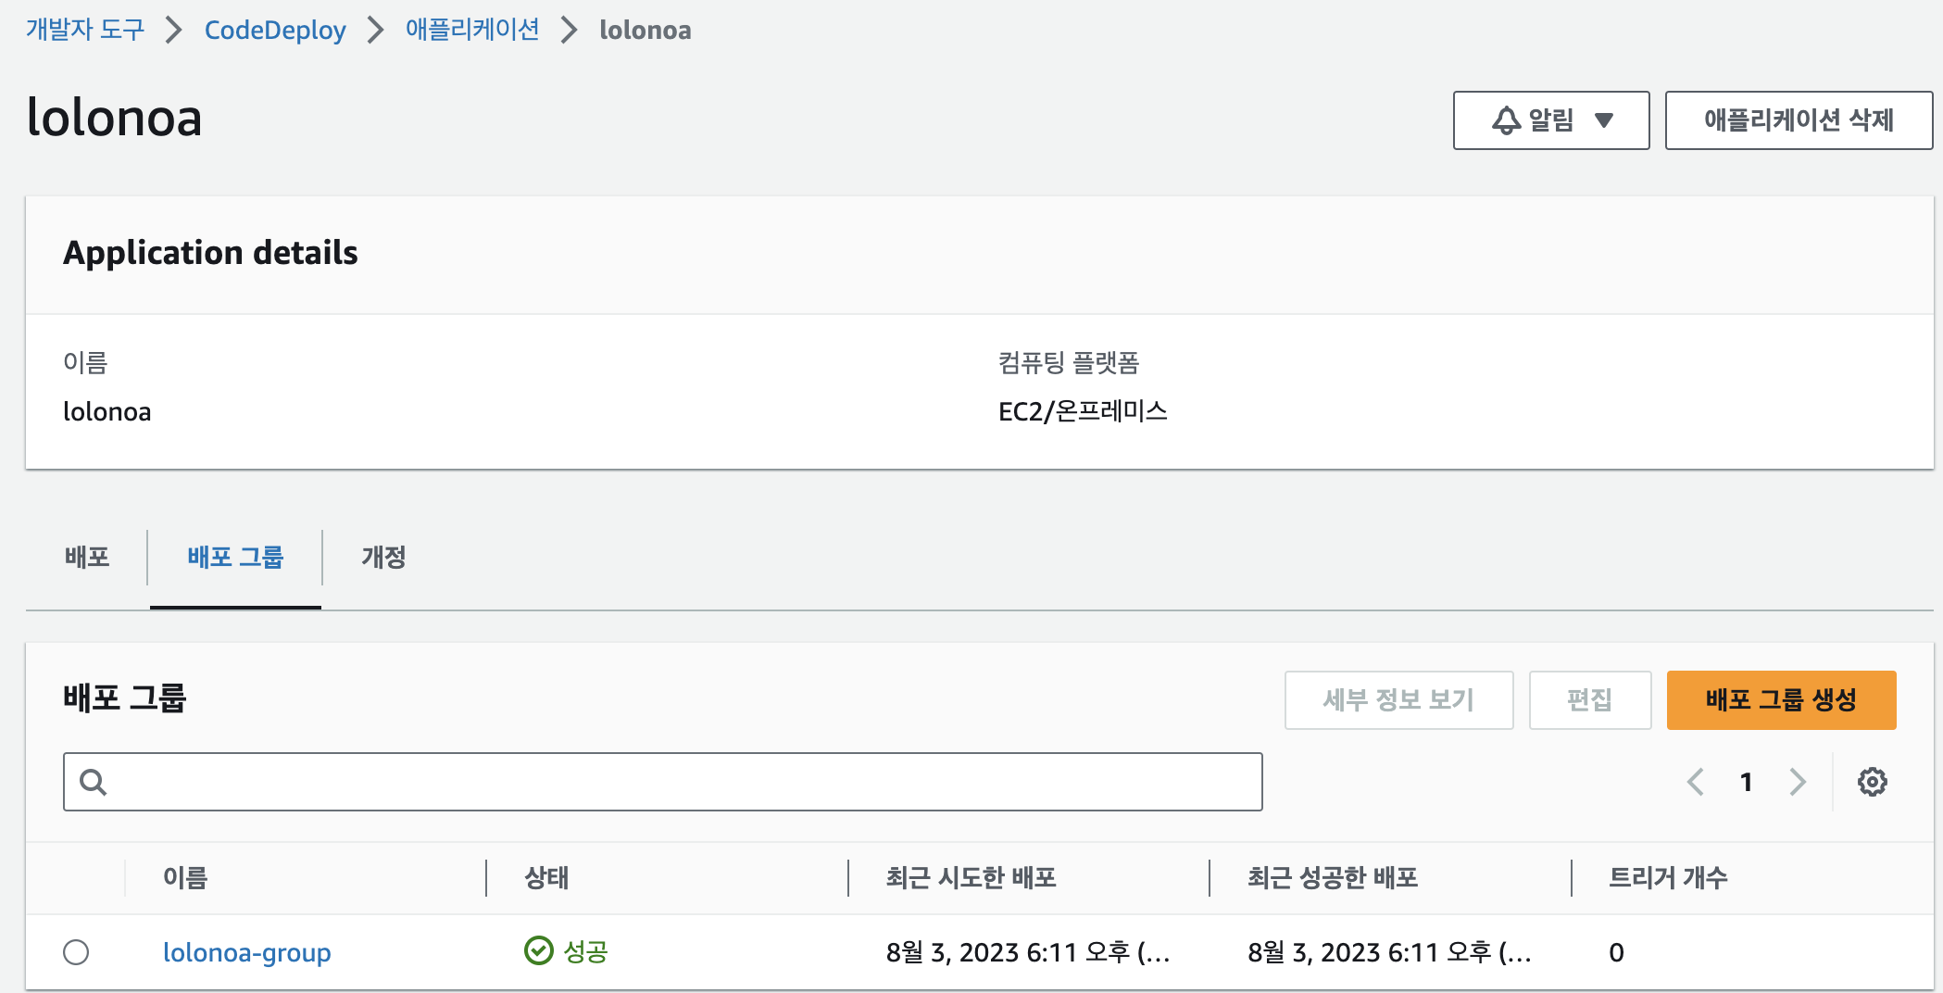Click the magnifier search icon

click(93, 782)
